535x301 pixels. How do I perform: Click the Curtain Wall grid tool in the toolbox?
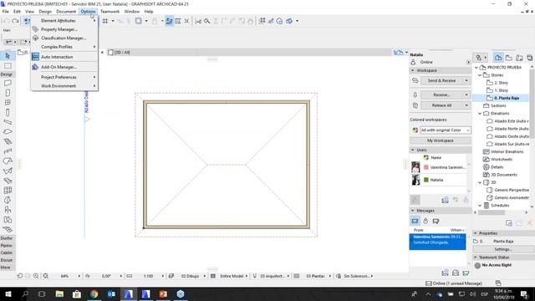click(8, 190)
